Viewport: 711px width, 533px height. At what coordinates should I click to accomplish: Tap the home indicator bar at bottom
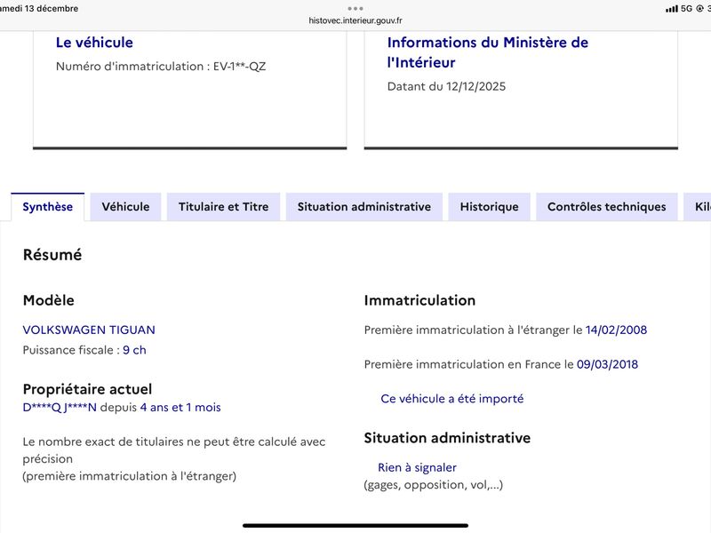(x=355, y=525)
